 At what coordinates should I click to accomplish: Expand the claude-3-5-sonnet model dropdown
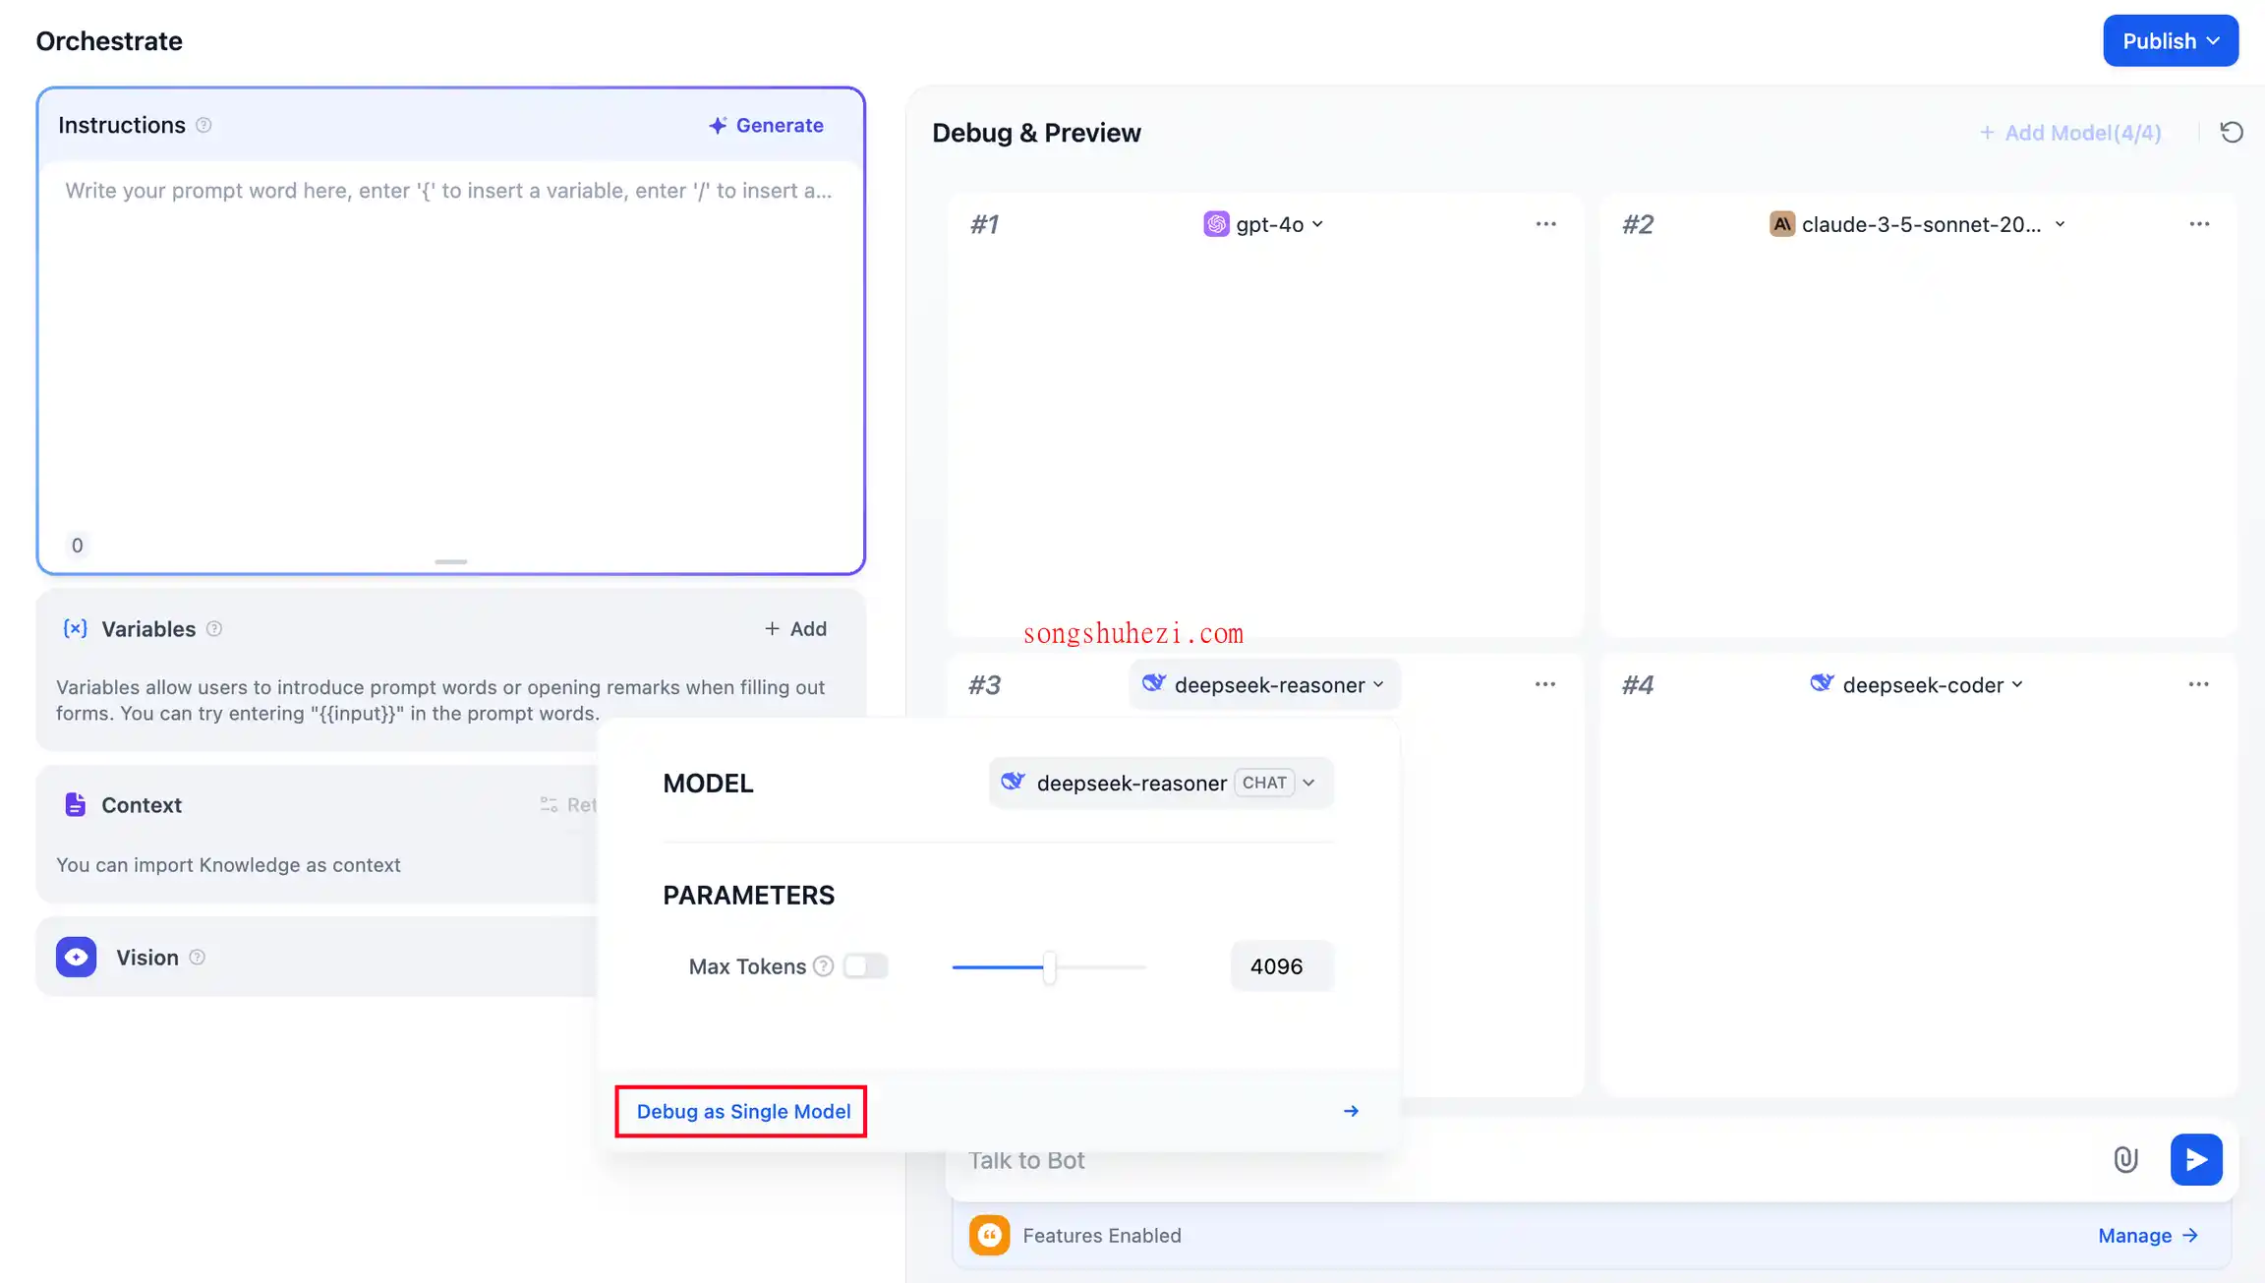2057,224
